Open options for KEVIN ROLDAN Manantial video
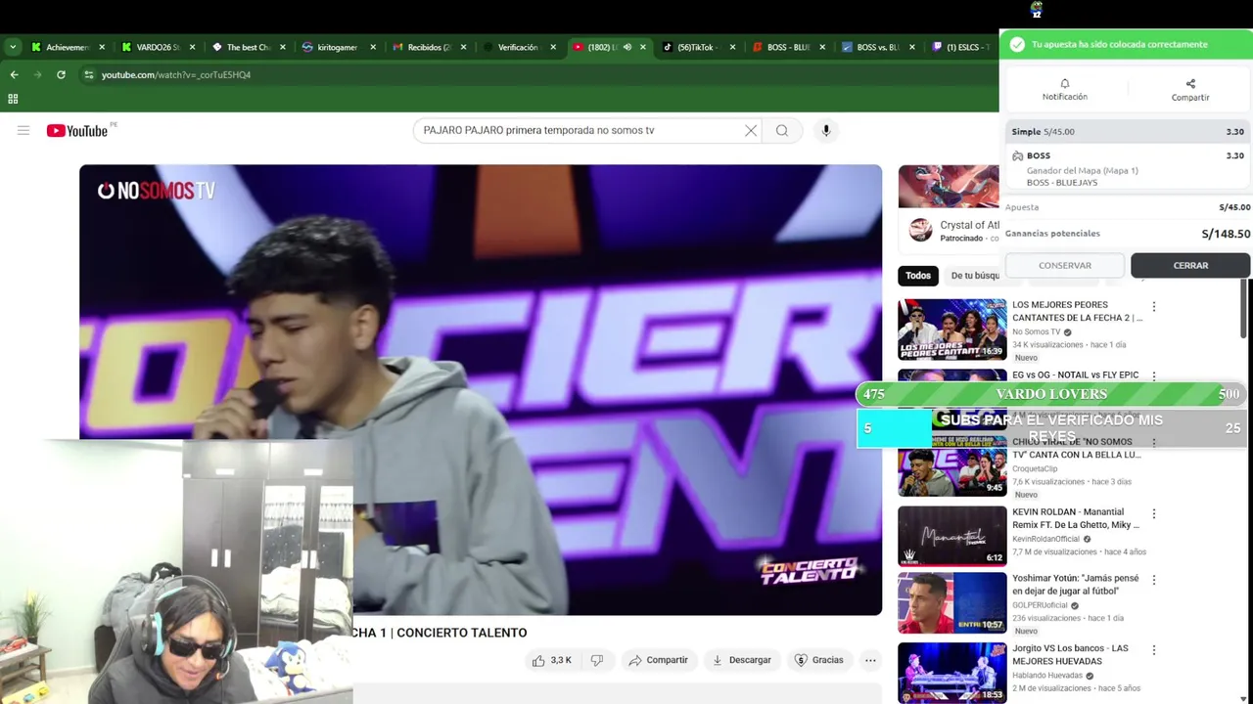1253x704 pixels. coord(1154,513)
